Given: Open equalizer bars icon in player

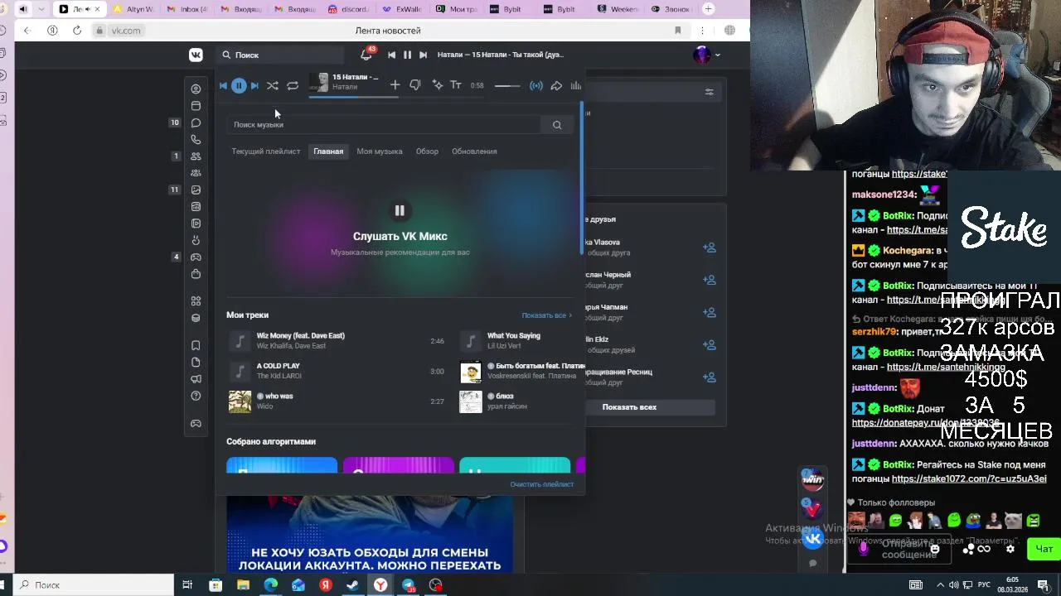Looking at the screenshot, I should pos(576,85).
